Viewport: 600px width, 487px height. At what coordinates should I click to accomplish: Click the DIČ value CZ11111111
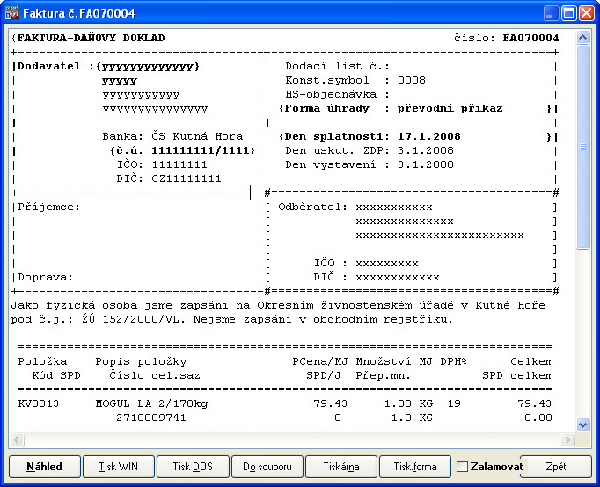point(187,179)
